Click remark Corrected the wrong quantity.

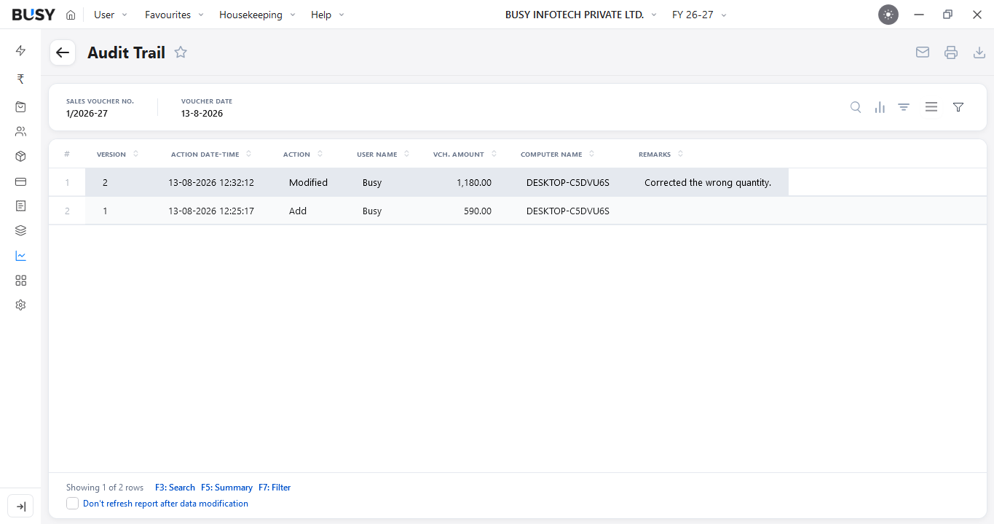click(708, 182)
